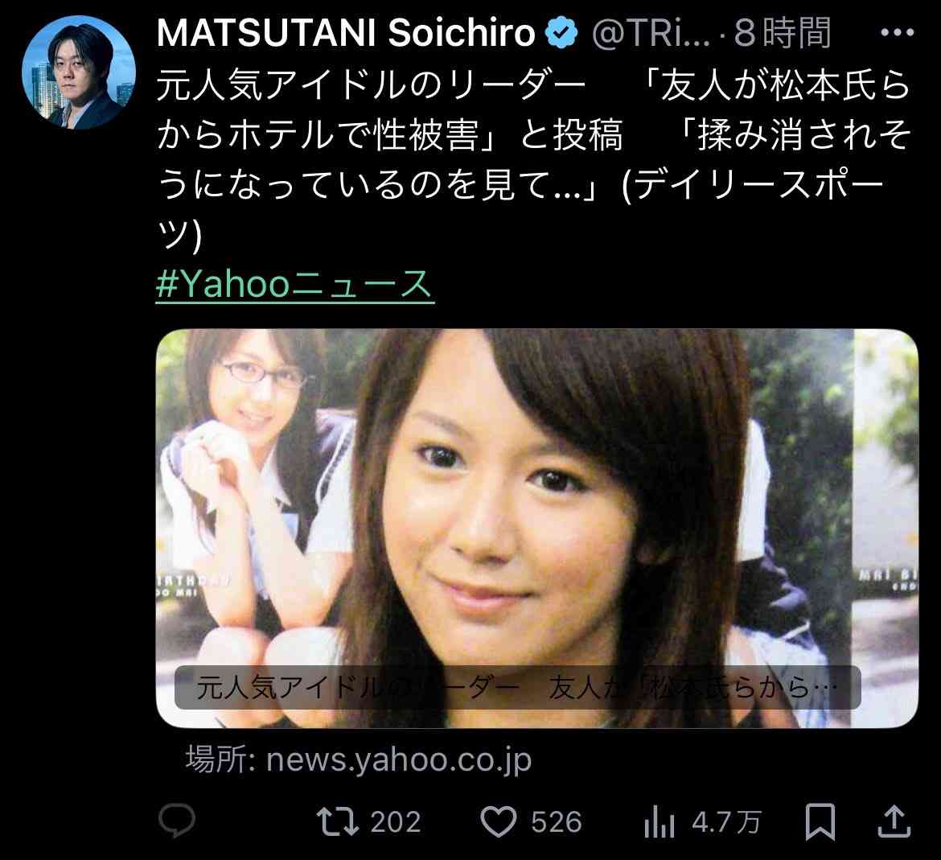Click the 4.7万 view count

point(726,822)
